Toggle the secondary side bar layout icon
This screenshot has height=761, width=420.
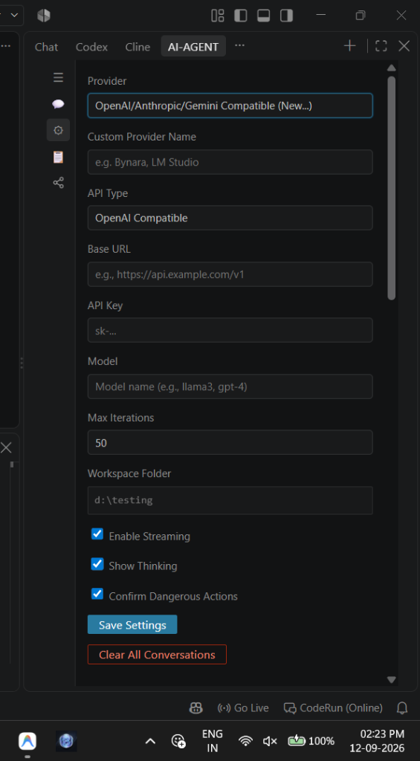(286, 16)
